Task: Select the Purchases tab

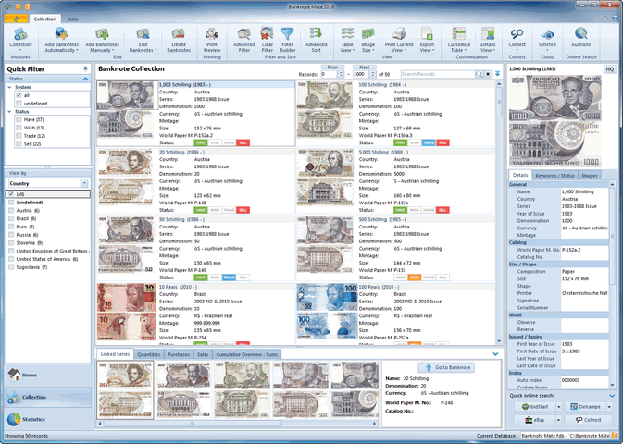Action: [x=178, y=354]
